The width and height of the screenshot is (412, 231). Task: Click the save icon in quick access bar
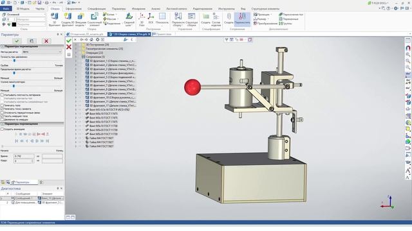coord(39,3)
